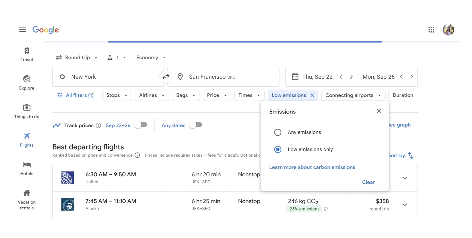Viewport: 472px width, 238px height.
Task: Expand the Airlines filter dropdown
Action: click(x=152, y=95)
